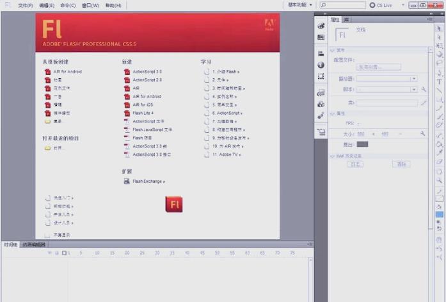446x302 pixels.
Task: Select the Eraser tool
Action: tap(440, 162)
